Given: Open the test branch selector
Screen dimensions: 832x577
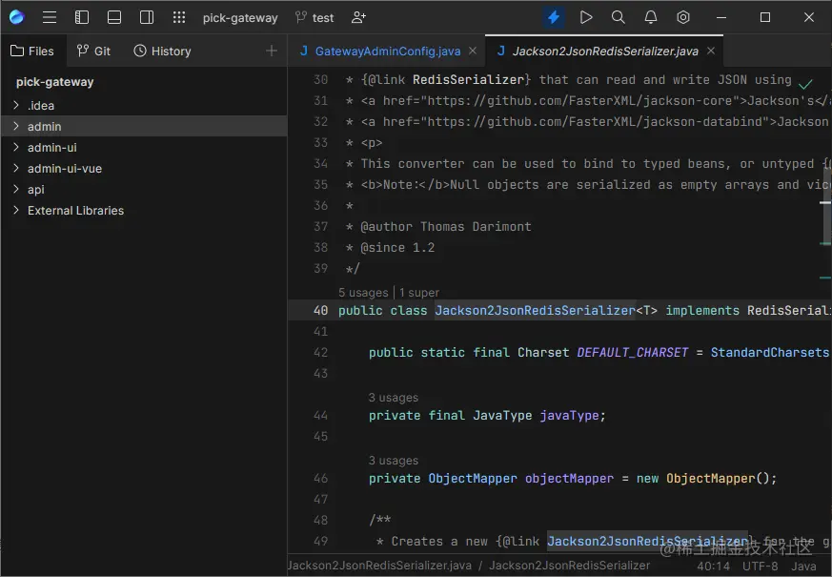Looking at the screenshot, I should pos(315,18).
